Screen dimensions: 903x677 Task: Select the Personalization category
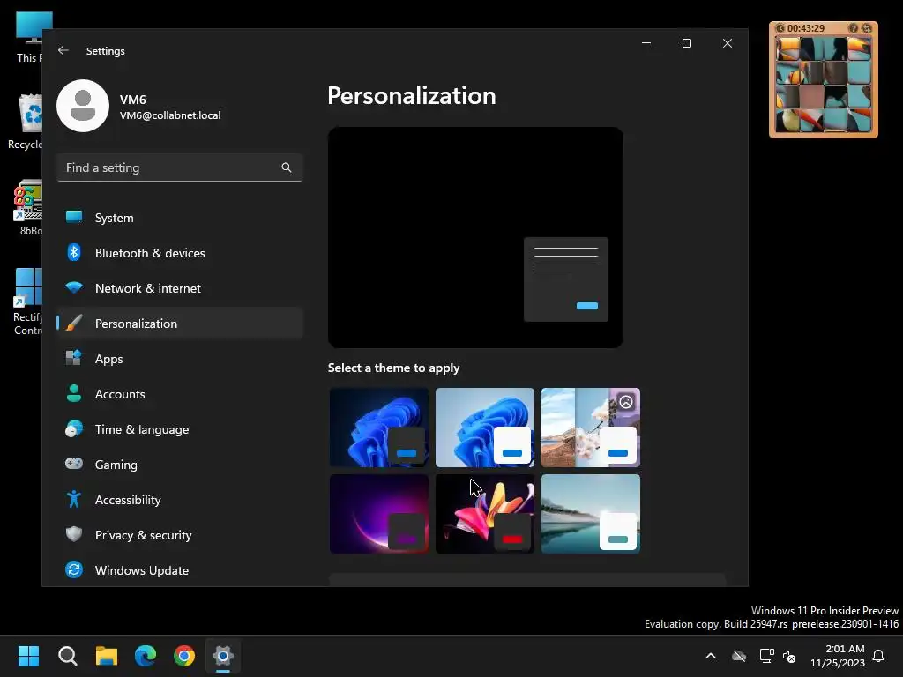[x=180, y=324]
